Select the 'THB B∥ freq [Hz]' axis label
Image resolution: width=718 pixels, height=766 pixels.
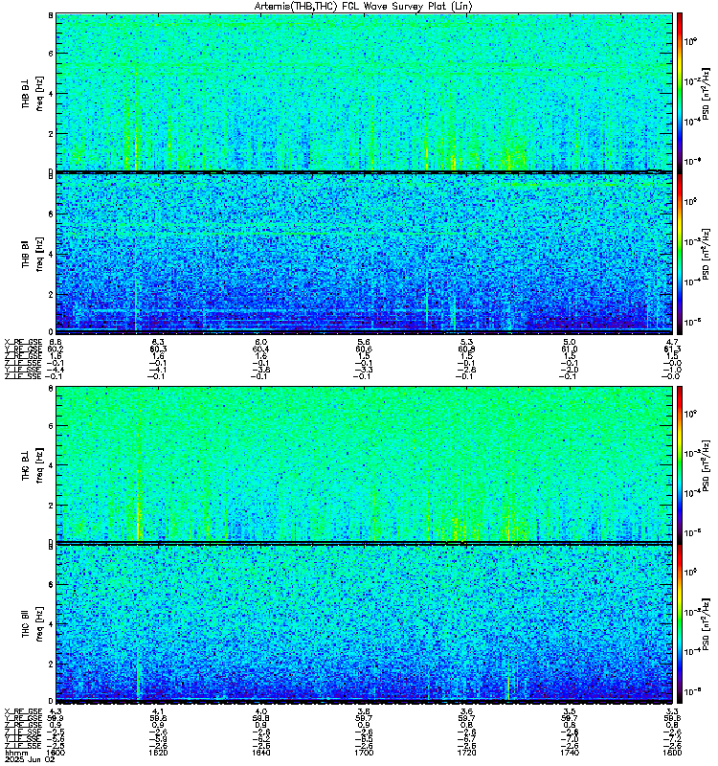pos(33,254)
